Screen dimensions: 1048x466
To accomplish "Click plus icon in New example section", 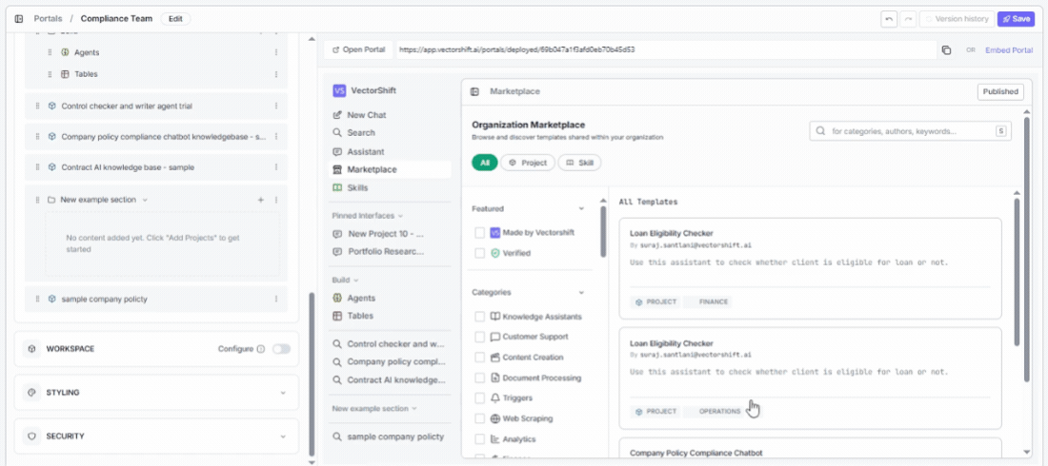I will [x=261, y=200].
